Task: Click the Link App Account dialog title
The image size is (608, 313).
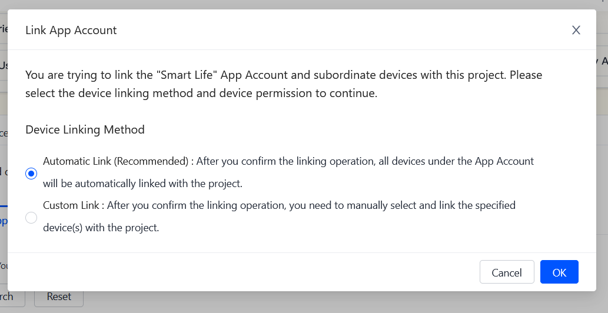Action: [71, 30]
